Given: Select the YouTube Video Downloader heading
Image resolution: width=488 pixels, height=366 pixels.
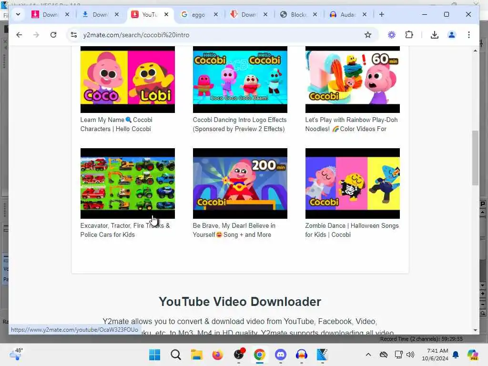Looking at the screenshot, I should point(240,302).
